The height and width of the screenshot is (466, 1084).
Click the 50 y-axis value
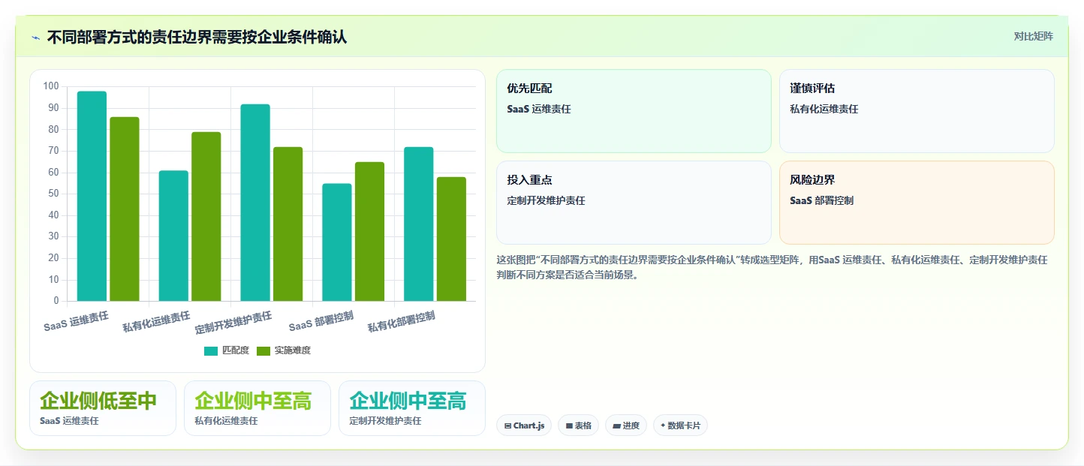[53, 194]
